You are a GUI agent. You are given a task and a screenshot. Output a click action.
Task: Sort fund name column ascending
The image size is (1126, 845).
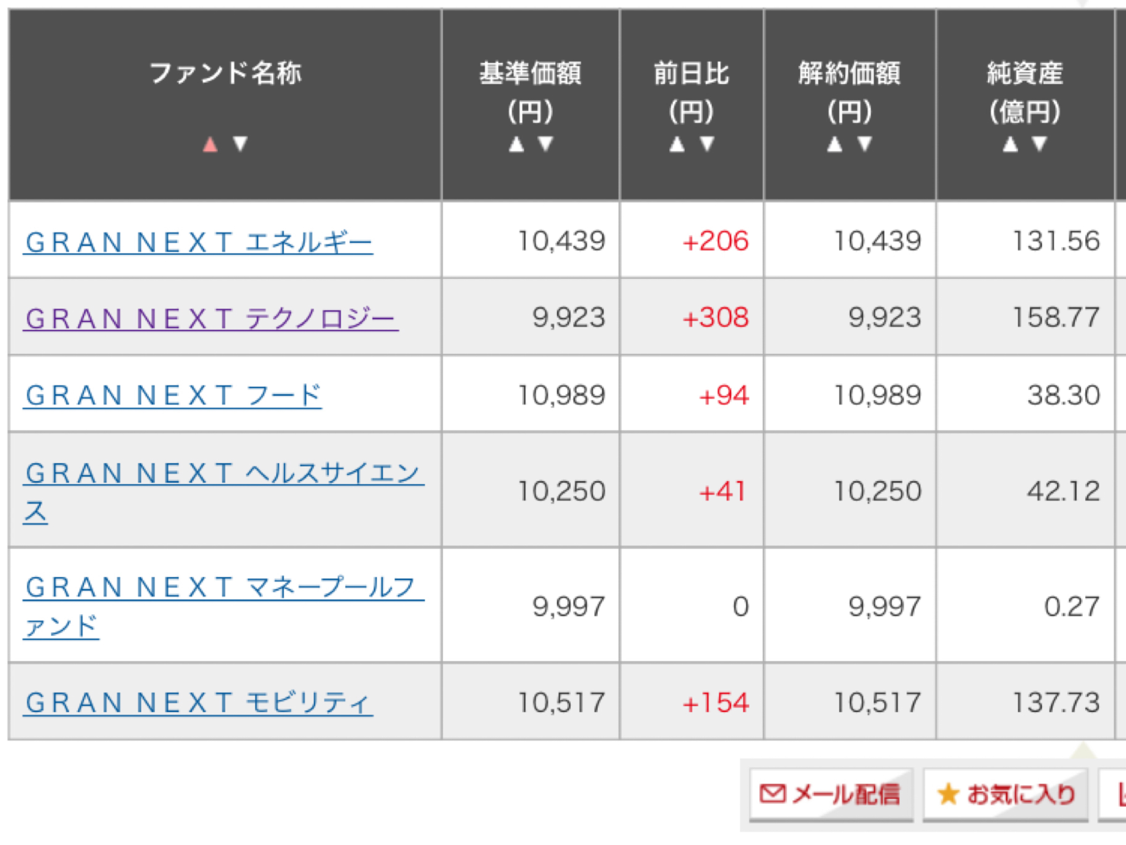pyautogui.click(x=210, y=145)
